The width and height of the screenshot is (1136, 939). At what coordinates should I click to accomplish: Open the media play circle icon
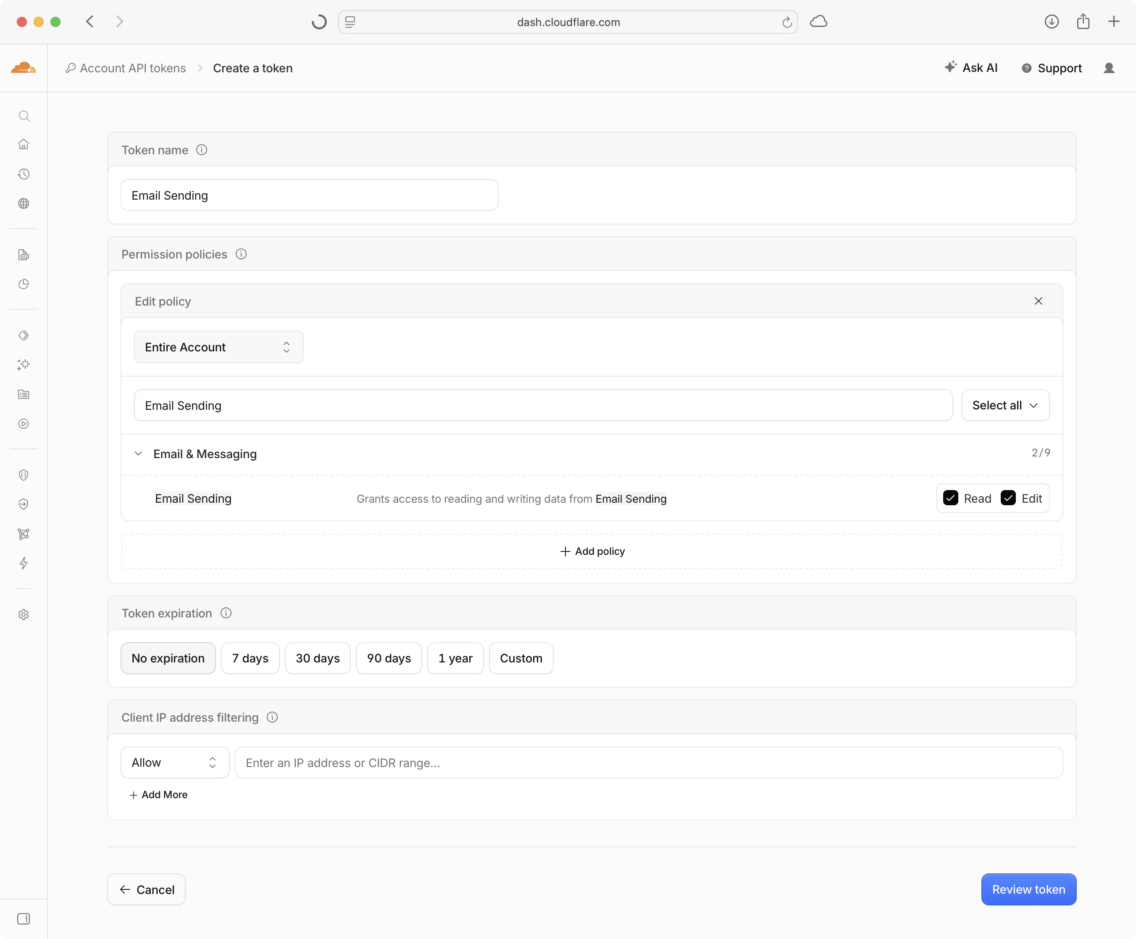(x=24, y=424)
